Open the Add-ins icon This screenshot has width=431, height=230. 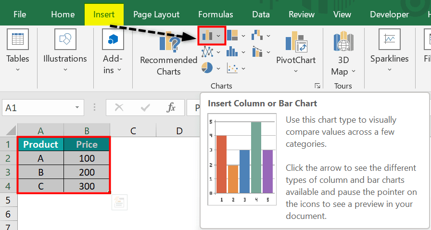113,39
